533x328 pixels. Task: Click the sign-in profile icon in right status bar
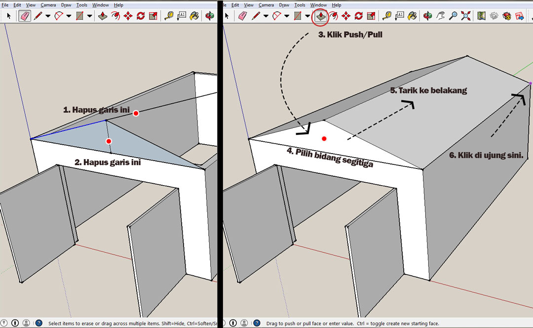click(244, 323)
